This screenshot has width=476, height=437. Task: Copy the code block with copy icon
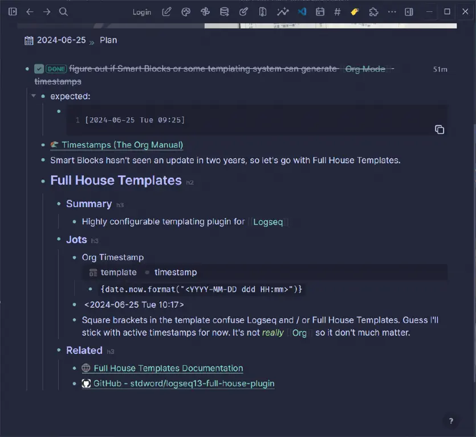pyautogui.click(x=440, y=129)
